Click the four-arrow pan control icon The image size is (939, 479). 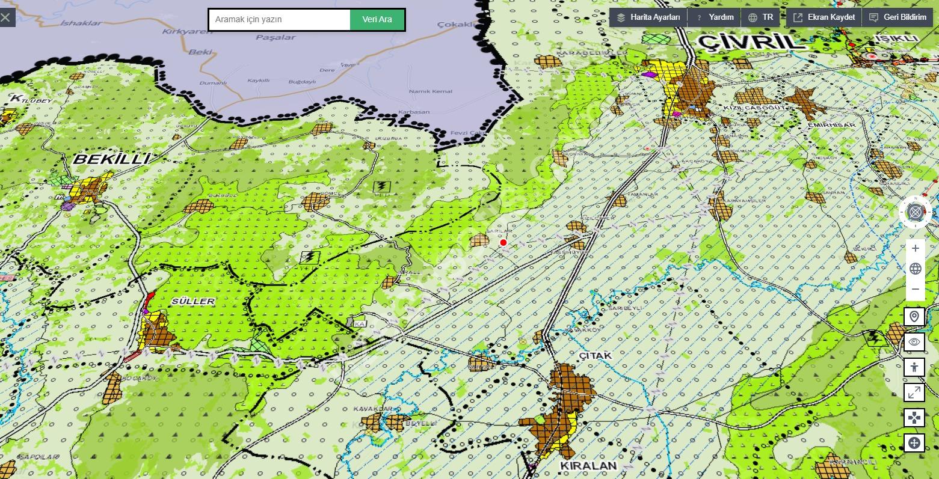pos(914,418)
